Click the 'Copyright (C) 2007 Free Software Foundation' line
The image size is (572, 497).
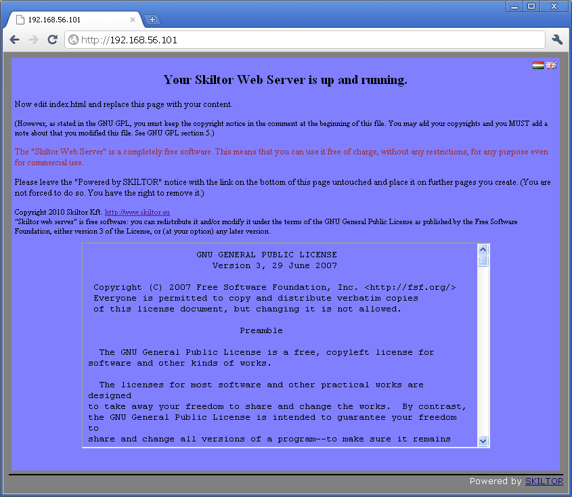275,287
